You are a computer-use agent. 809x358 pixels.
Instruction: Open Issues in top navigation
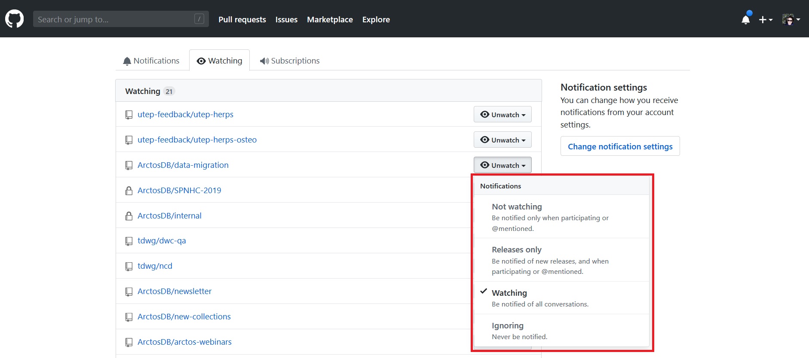pyautogui.click(x=286, y=19)
